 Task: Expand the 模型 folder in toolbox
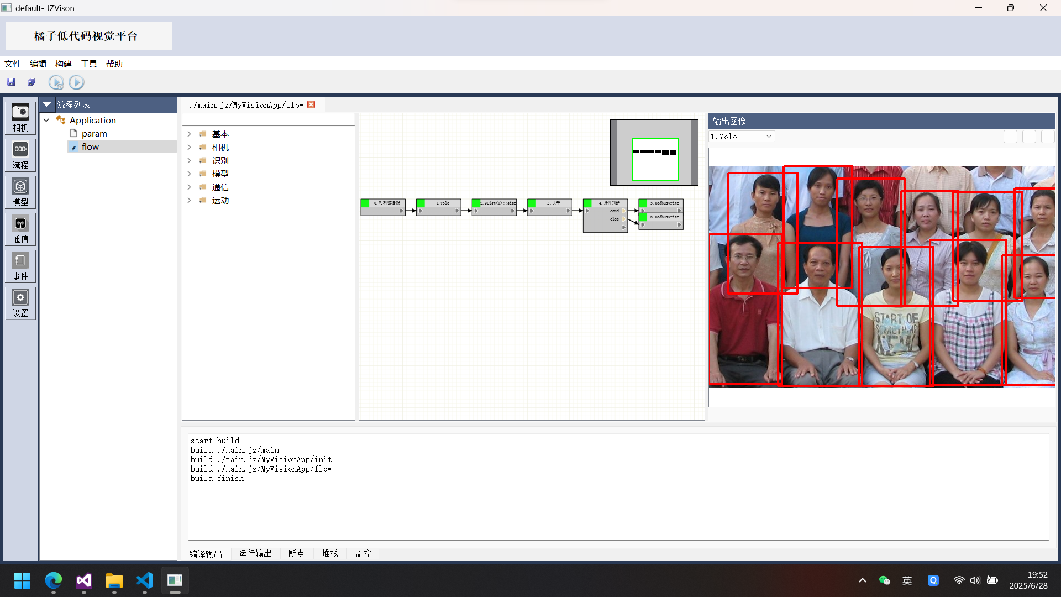[190, 174]
